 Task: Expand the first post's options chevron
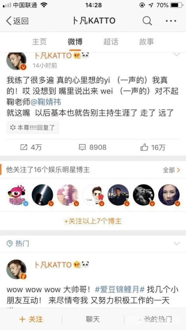[176, 54]
